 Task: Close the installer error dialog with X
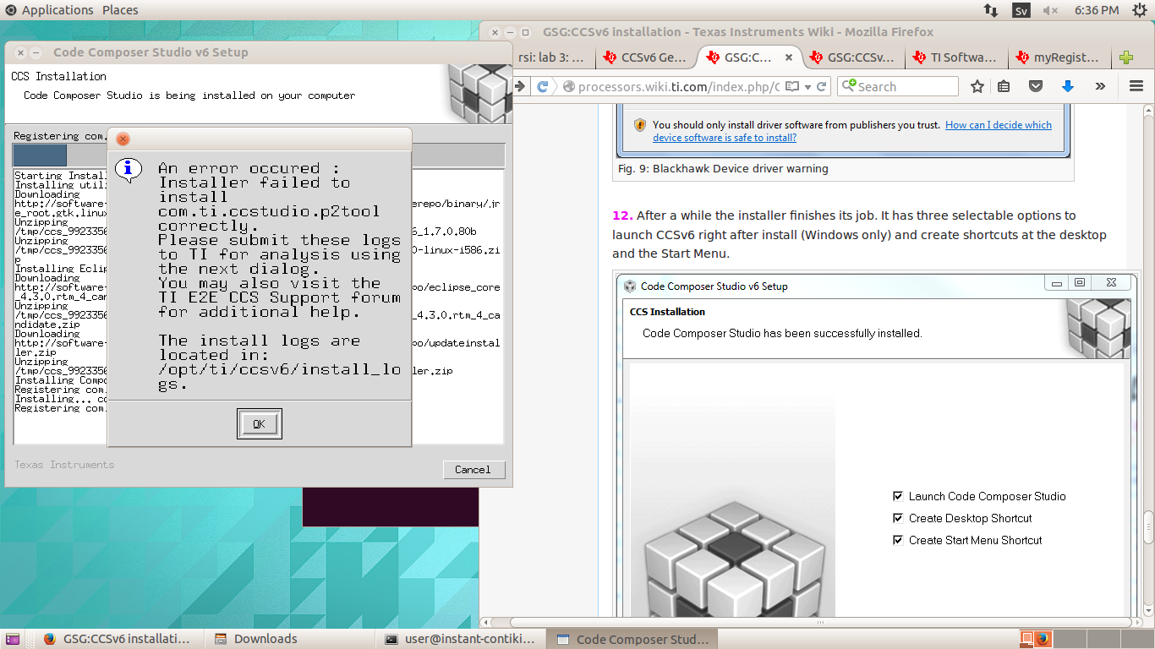tap(123, 139)
